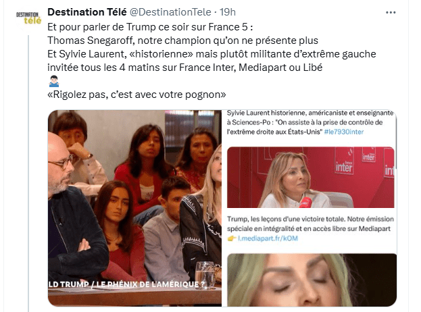Click the #le7930inter hashtag
The height and width of the screenshot is (312, 421).
(344, 132)
